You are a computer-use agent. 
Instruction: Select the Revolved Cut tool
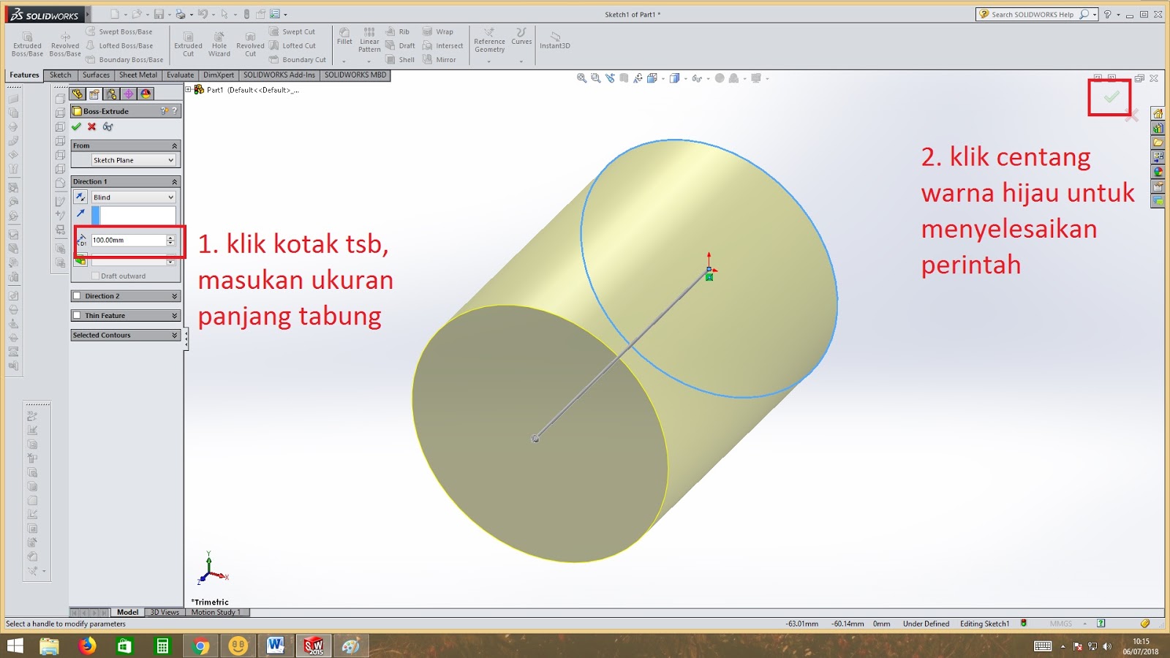point(250,44)
